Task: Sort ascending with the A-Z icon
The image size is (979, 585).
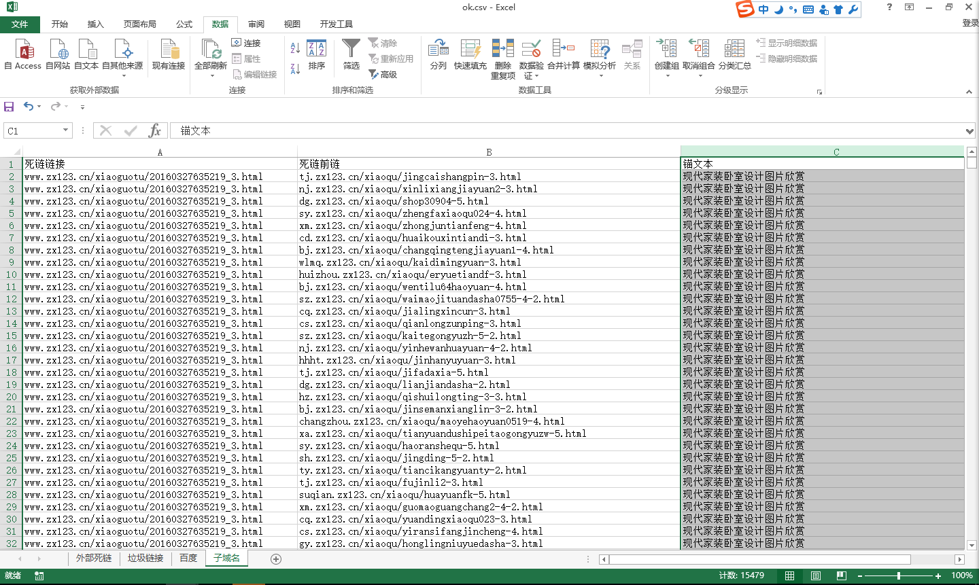Action: pyautogui.click(x=295, y=48)
